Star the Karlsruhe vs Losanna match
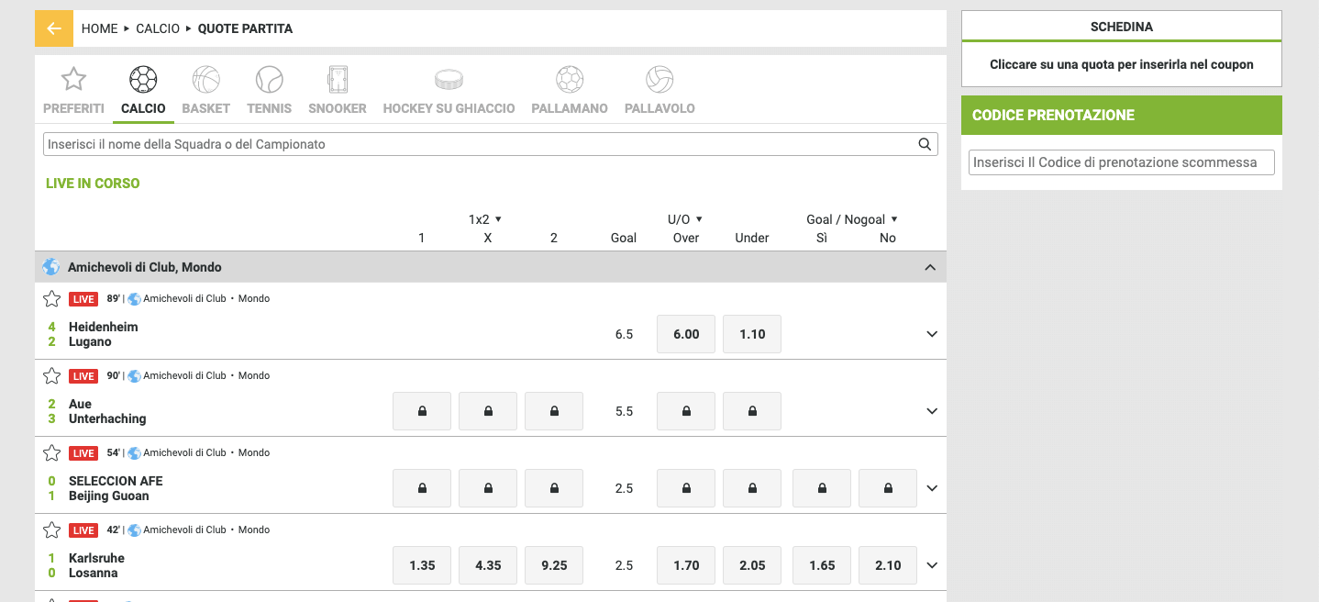Image resolution: width=1319 pixels, height=602 pixels. coord(51,530)
